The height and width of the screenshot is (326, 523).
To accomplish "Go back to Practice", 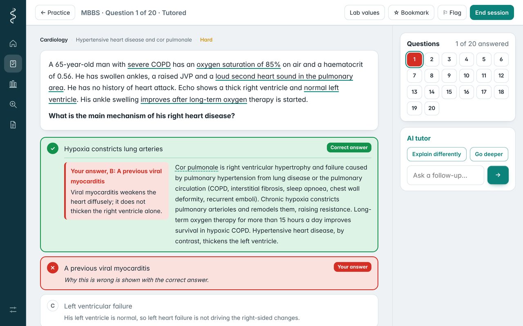I will (55, 13).
